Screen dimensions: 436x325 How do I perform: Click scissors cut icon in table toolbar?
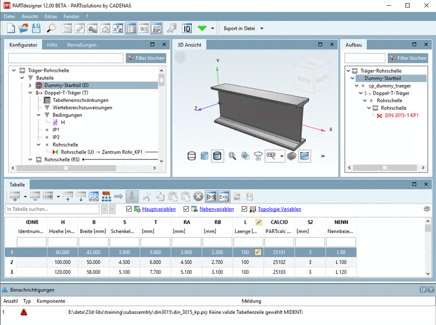coord(147,197)
